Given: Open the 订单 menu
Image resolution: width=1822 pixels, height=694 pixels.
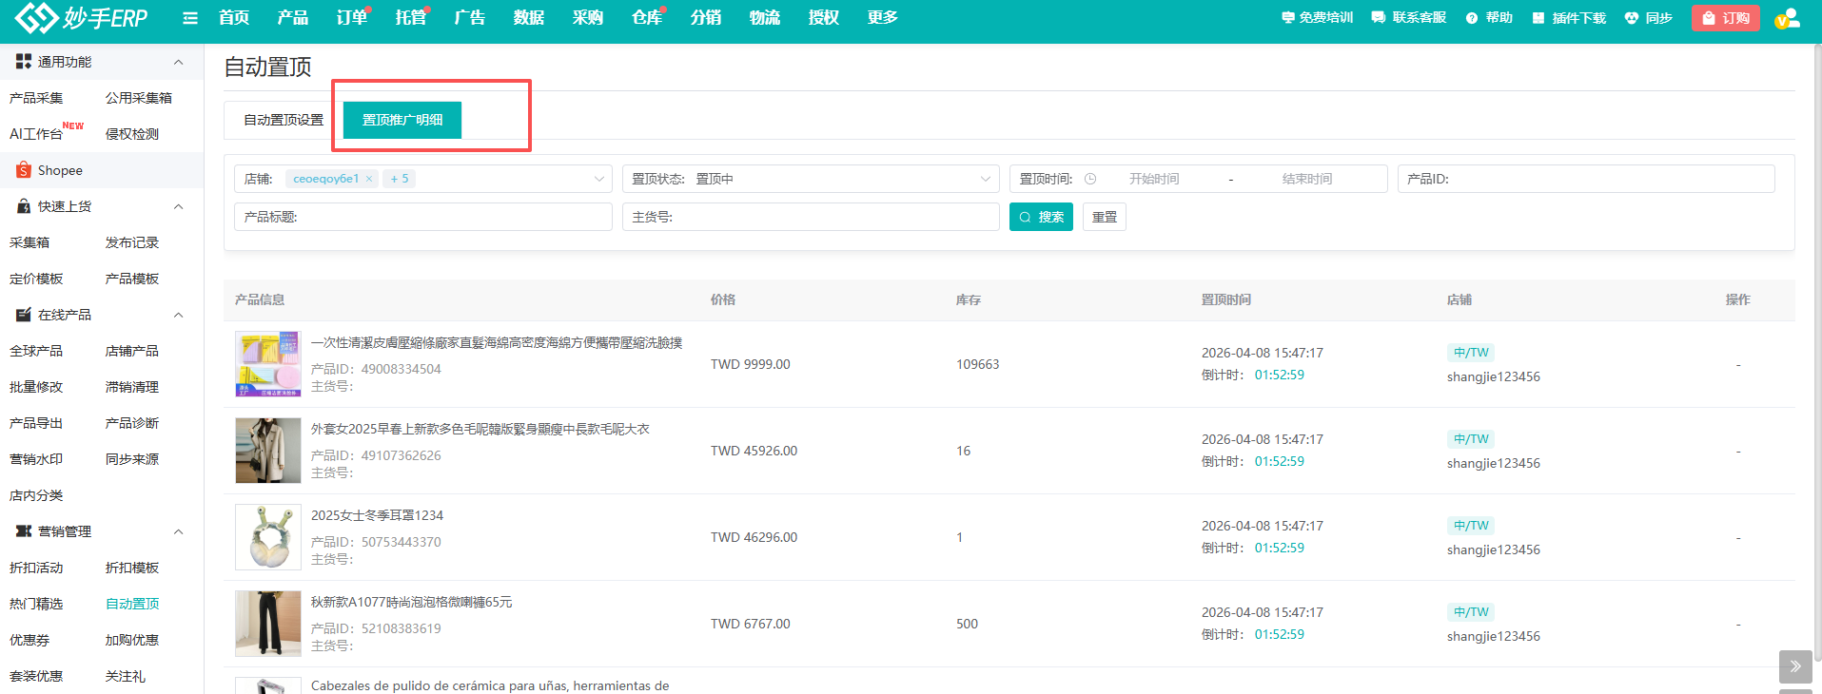Looking at the screenshot, I should 352,17.
